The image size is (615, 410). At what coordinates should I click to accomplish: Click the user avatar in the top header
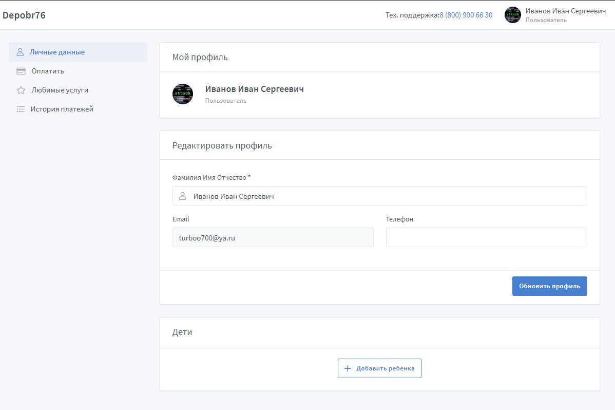tap(513, 15)
